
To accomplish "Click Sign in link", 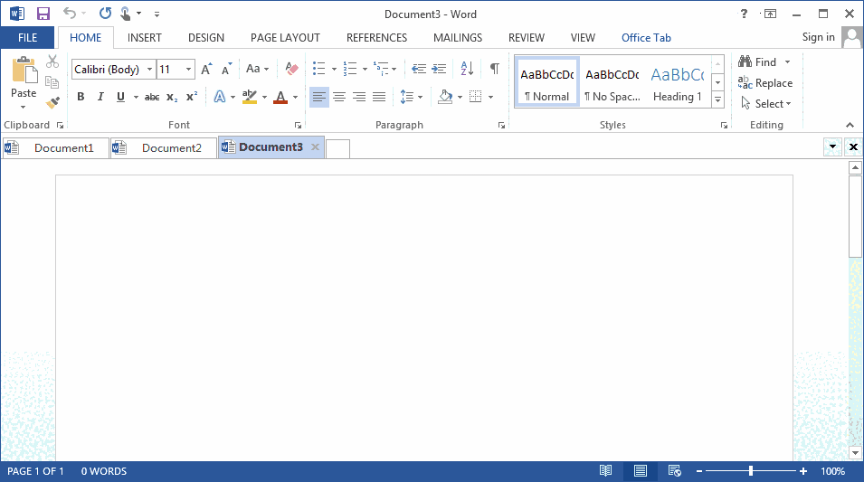I will (x=818, y=37).
